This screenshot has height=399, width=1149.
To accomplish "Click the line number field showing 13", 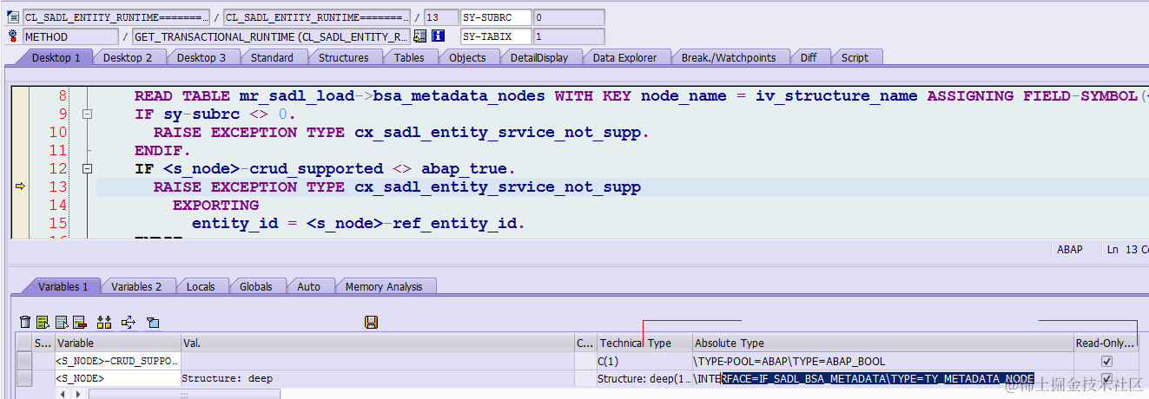I will click(440, 17).
